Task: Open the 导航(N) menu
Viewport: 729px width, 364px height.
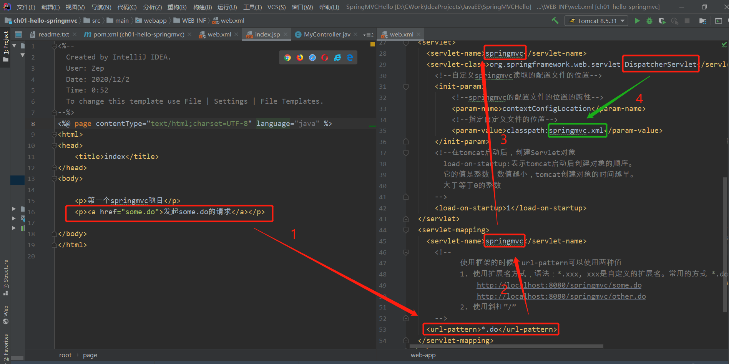Action: [x=101, y=7]
